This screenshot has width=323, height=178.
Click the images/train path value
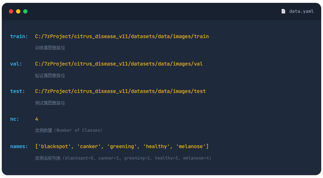click(122, 36)
